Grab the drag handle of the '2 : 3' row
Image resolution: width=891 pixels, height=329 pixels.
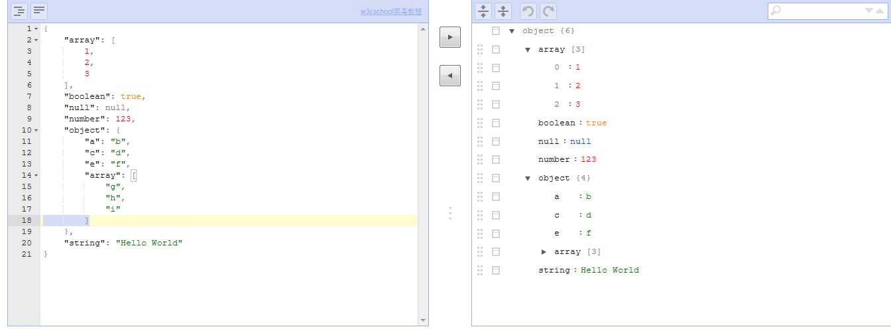tap(480, 104)
